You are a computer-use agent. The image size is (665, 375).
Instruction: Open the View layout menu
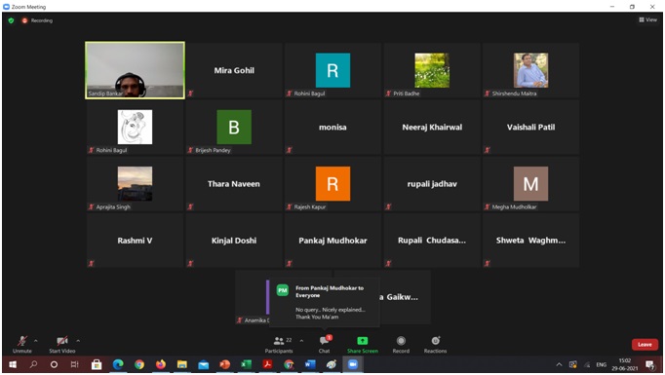click(648, 19)
